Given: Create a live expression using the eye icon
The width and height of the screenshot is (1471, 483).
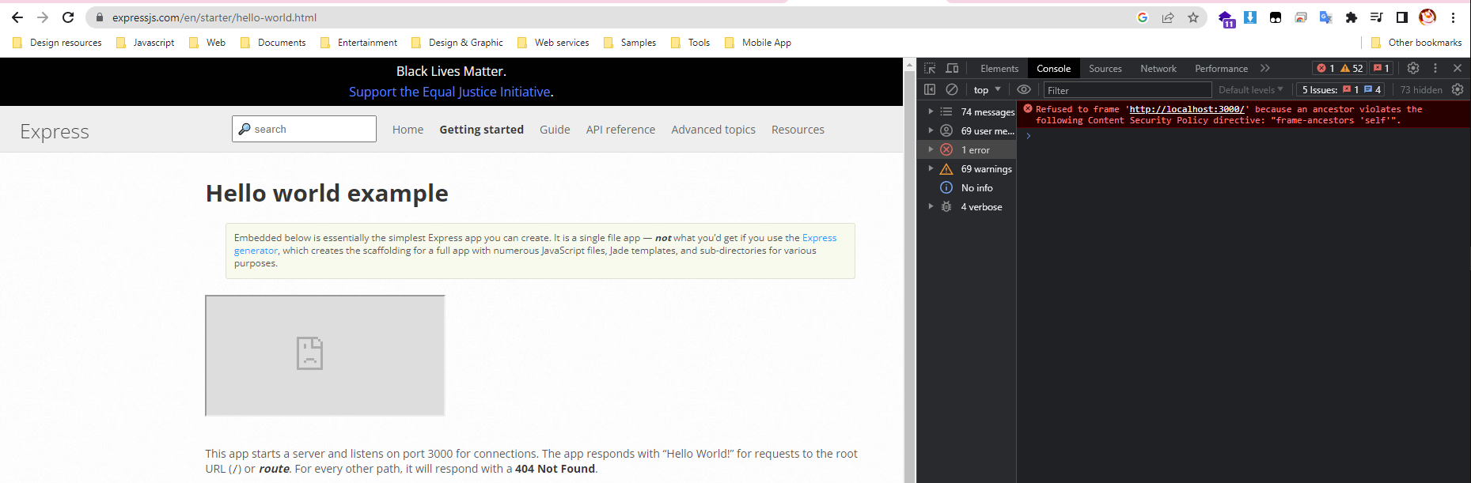Looking at the screenshot, I should pos(1024,90).
